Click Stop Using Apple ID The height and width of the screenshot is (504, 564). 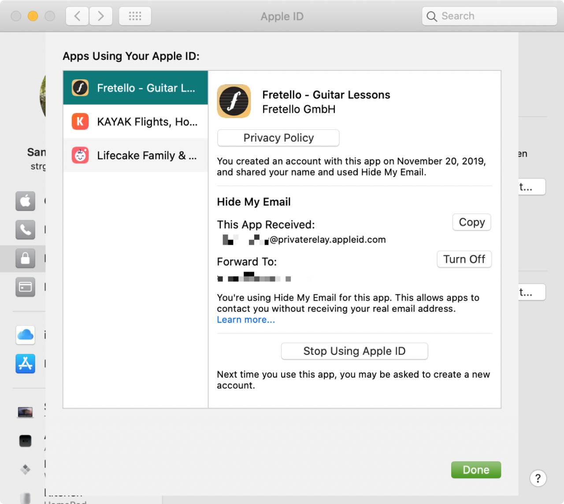coord(354,351)
